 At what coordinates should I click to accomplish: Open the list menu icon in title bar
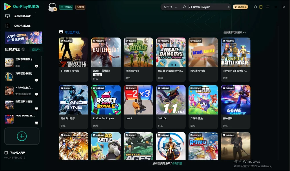(x=268, y=7)
